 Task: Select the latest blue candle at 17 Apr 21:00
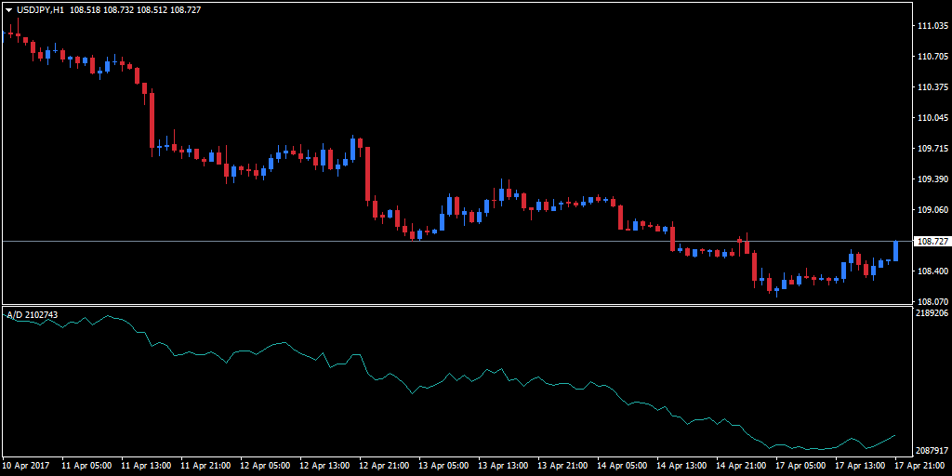[x=895, y=251]
